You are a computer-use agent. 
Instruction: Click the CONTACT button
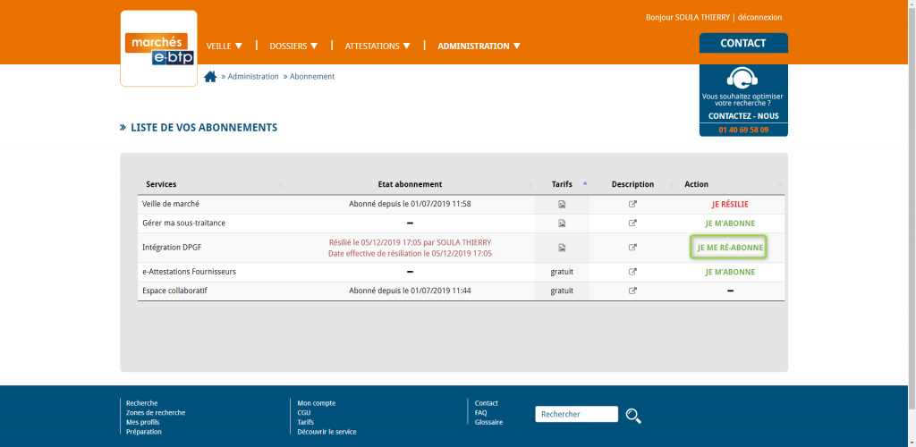point(743,43)
